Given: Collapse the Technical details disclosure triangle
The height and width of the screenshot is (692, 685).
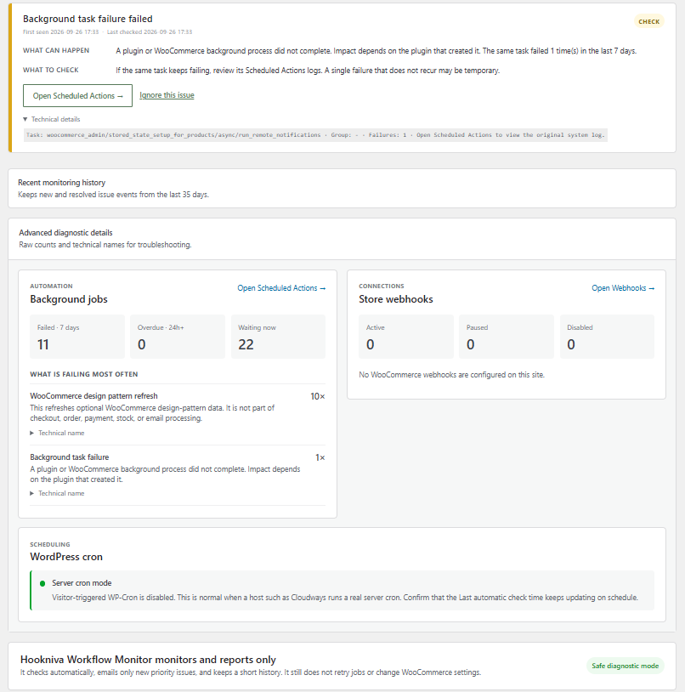Looking at the screenshot, I should coord(25,119).
